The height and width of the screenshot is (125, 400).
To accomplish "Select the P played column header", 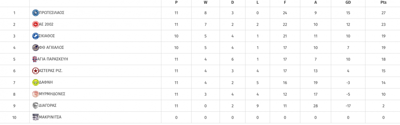I will pyautogui.click(x=176, y=2).
